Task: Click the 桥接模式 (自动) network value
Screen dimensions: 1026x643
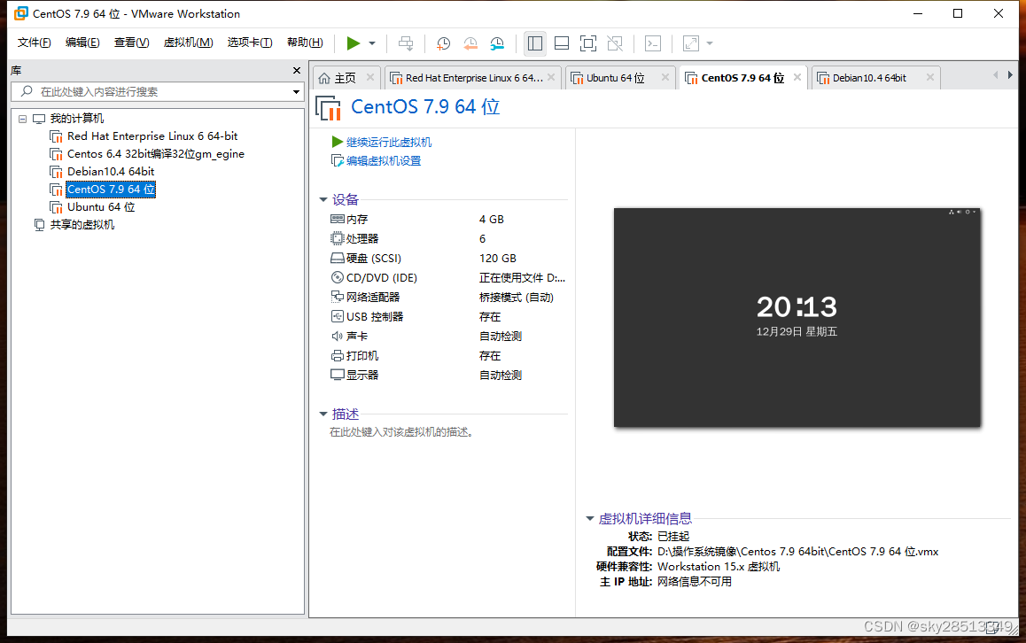Action: [517, 298]
